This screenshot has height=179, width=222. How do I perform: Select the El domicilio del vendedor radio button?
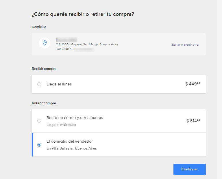(x=39, y=145)
